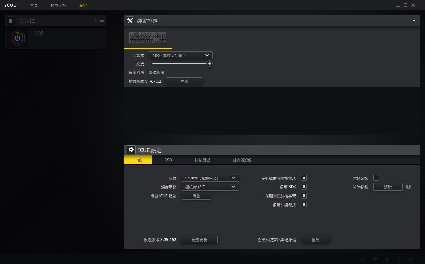425x264 pixels.
Task: Switch to the 一般 general tab
Action: pyautogui.click(x=138, y=160)
